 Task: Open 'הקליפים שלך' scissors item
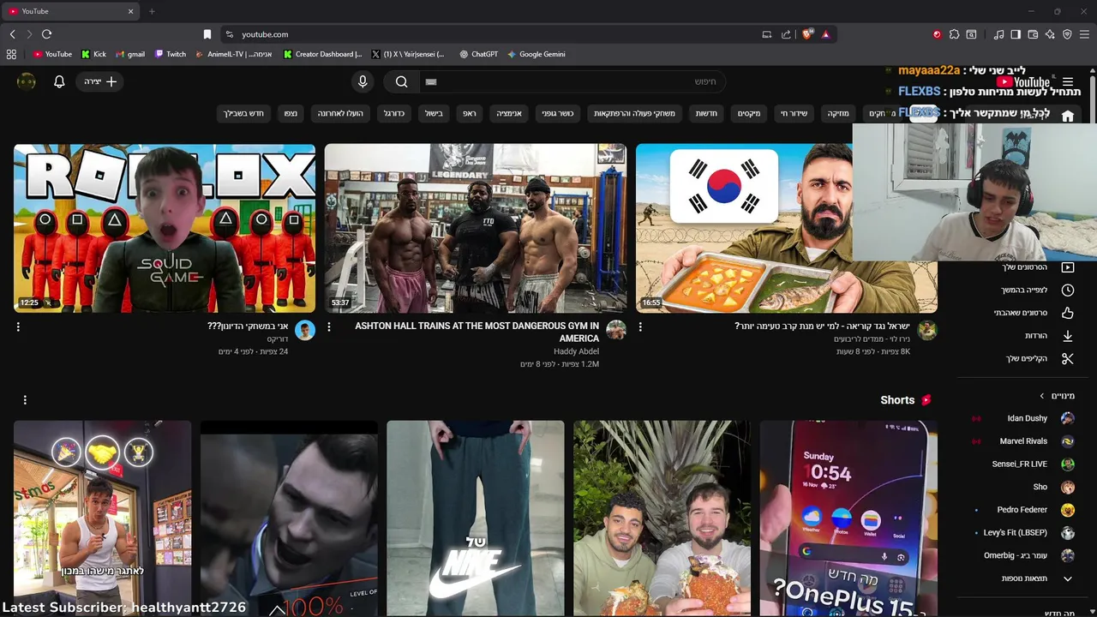pyautogui.click(x=1040, y=358)
